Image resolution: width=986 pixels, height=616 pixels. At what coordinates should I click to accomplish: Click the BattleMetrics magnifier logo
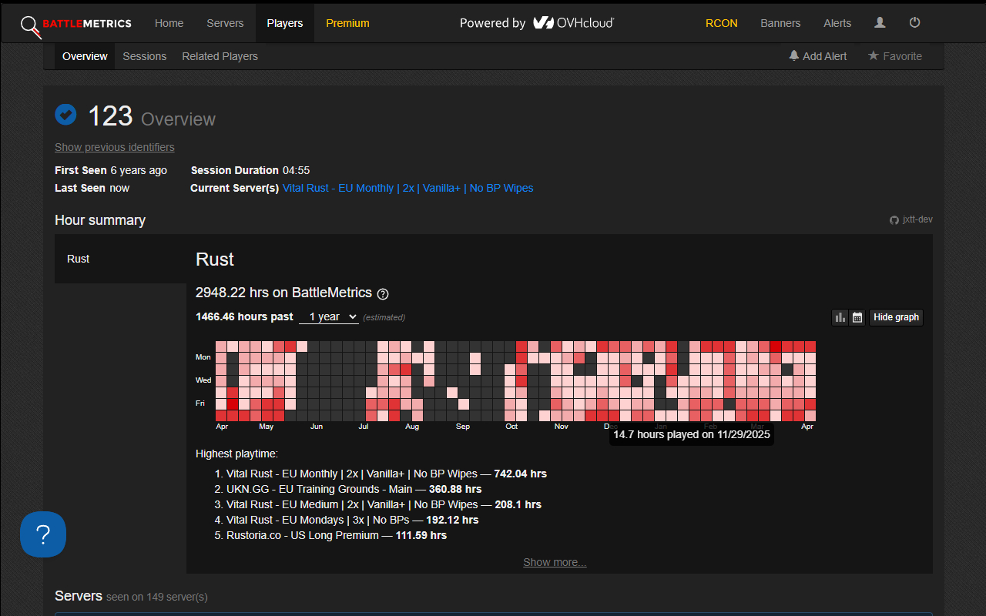tap(31, 26)
